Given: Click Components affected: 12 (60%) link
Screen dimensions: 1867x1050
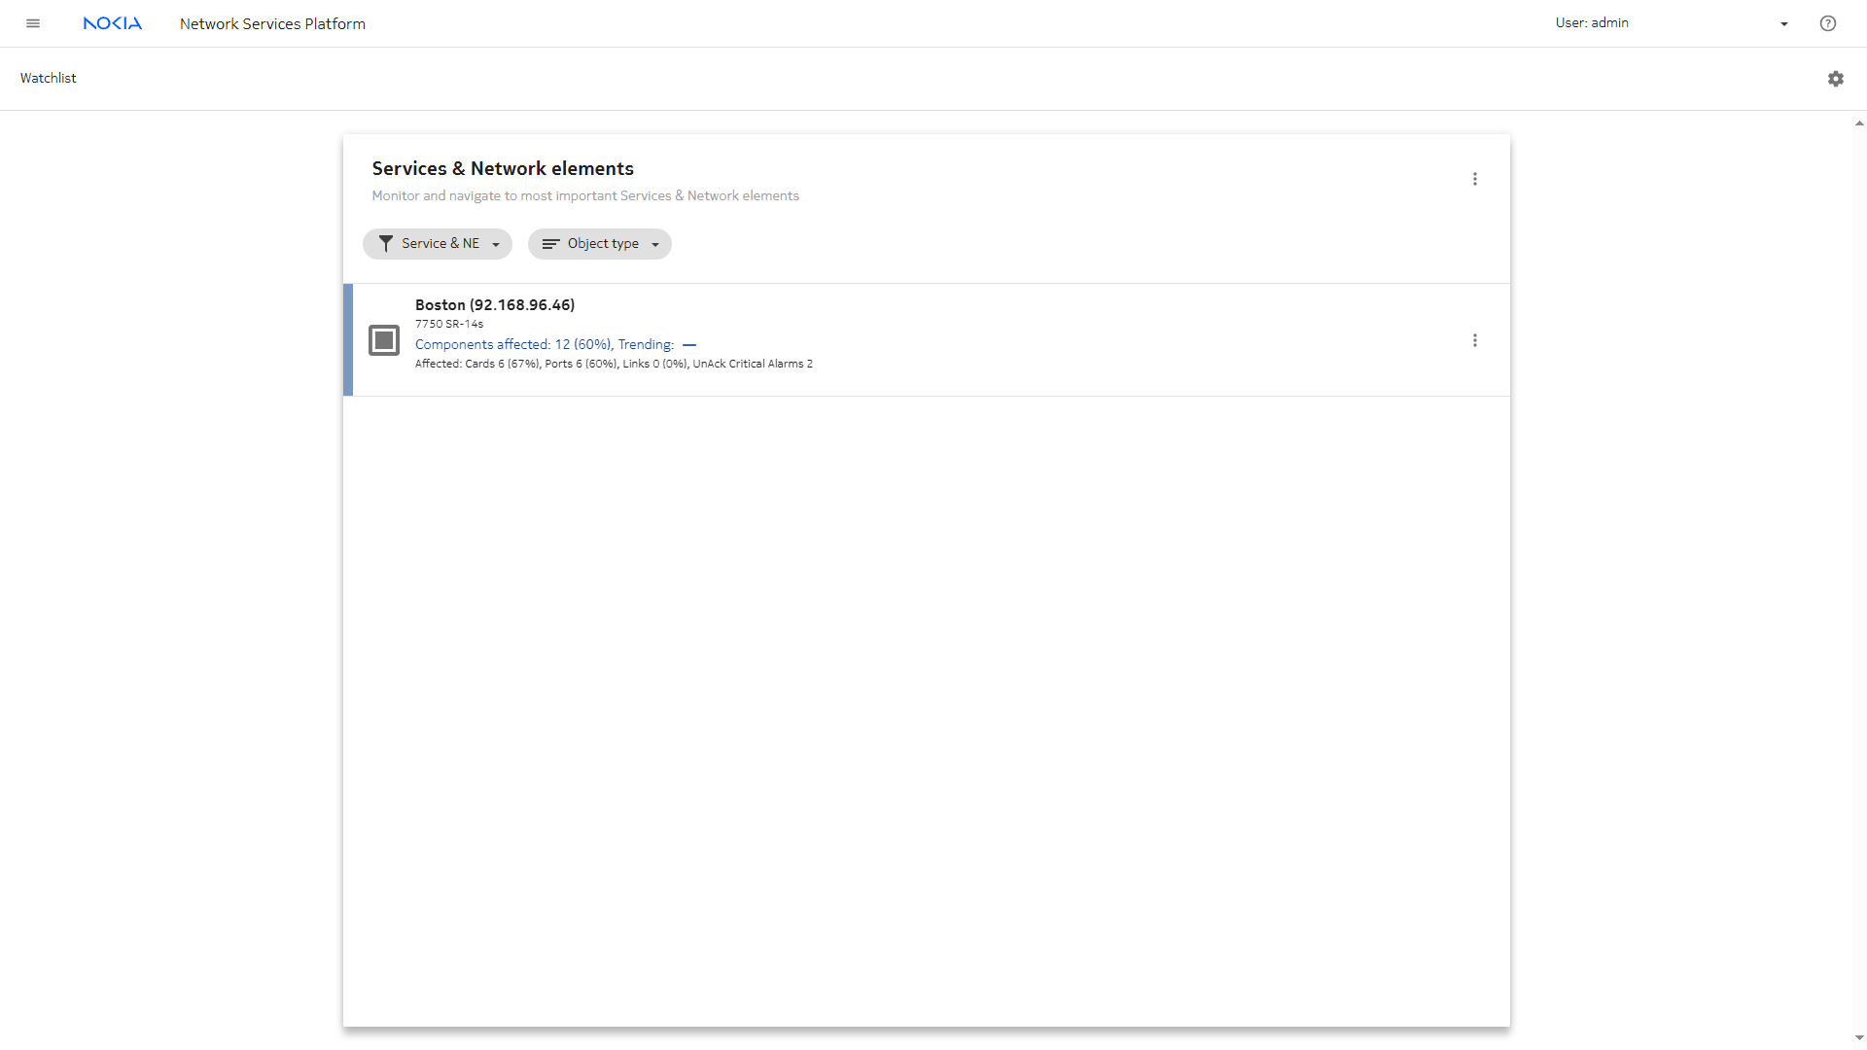Looking at the screenshot, I should tap(513, 344).
